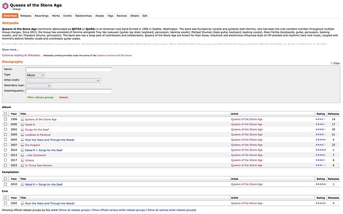
Task: Check the 2002 Songs for the Deaf checkbox
Action: tap(5, 129)
